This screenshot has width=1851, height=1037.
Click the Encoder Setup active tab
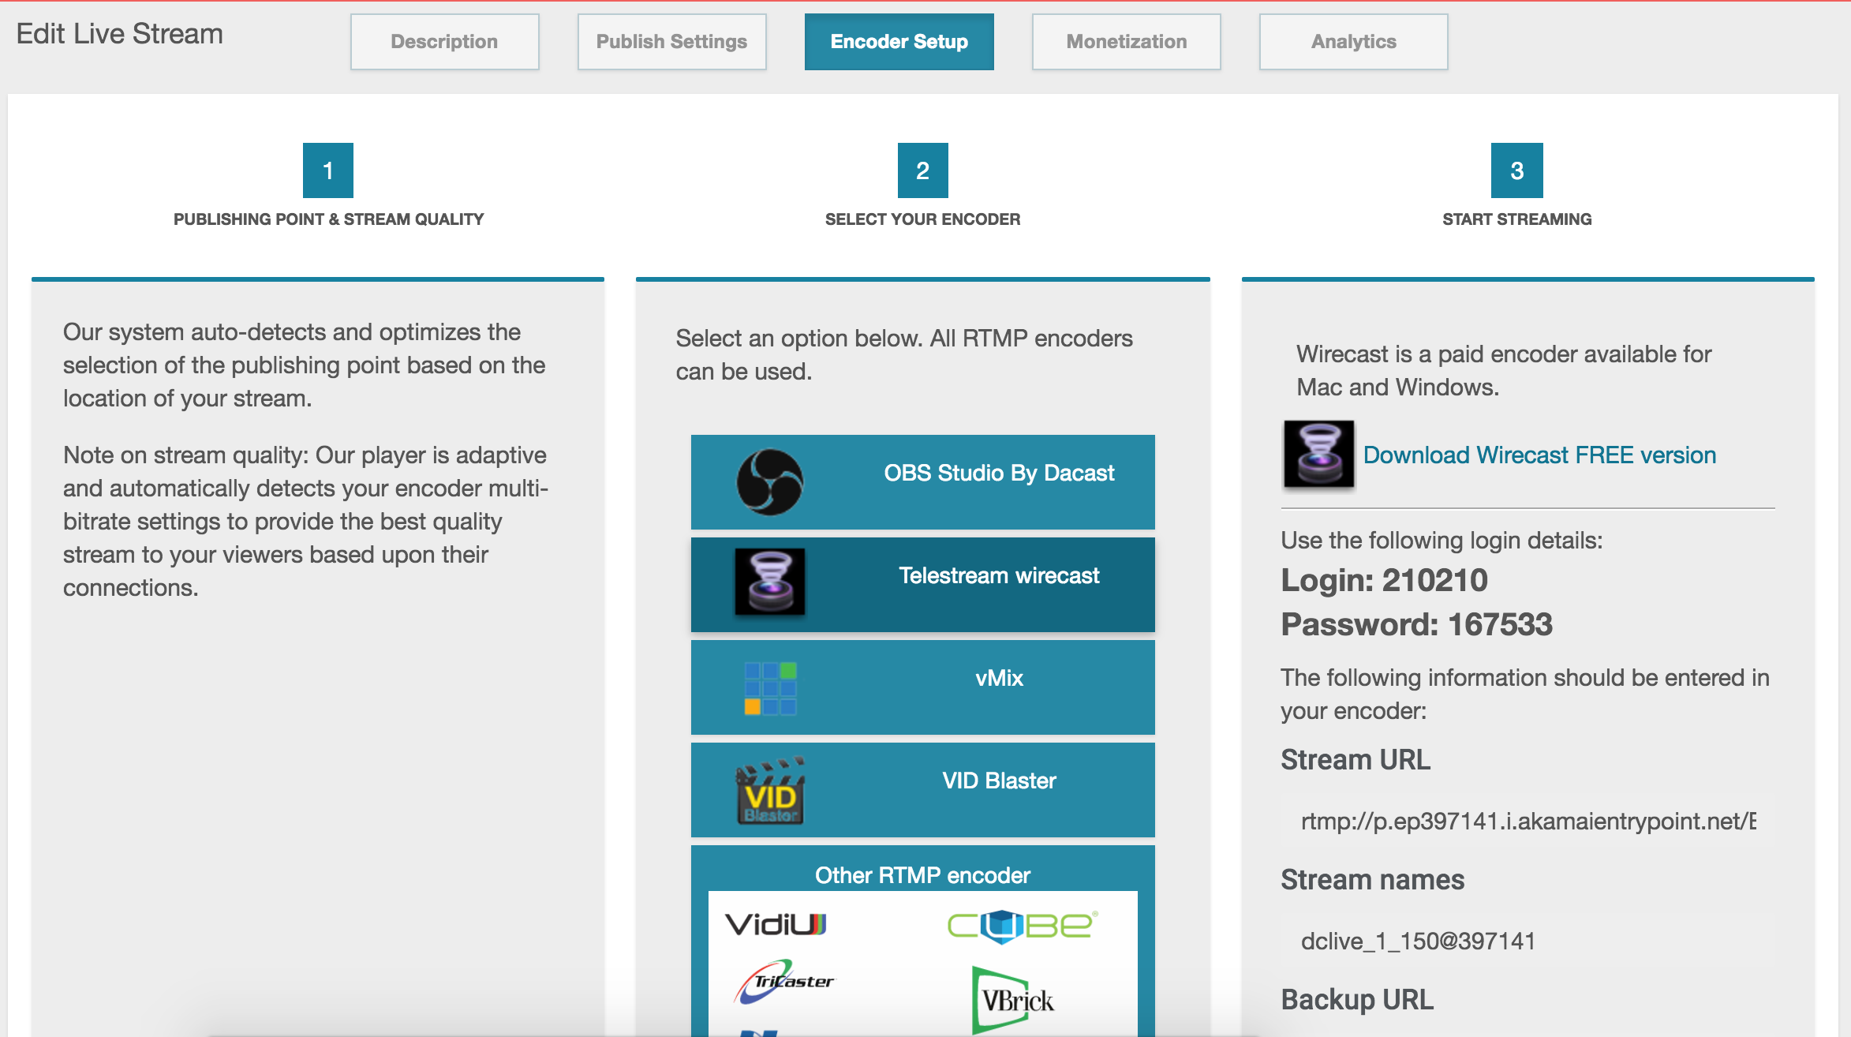coord(898,41)
